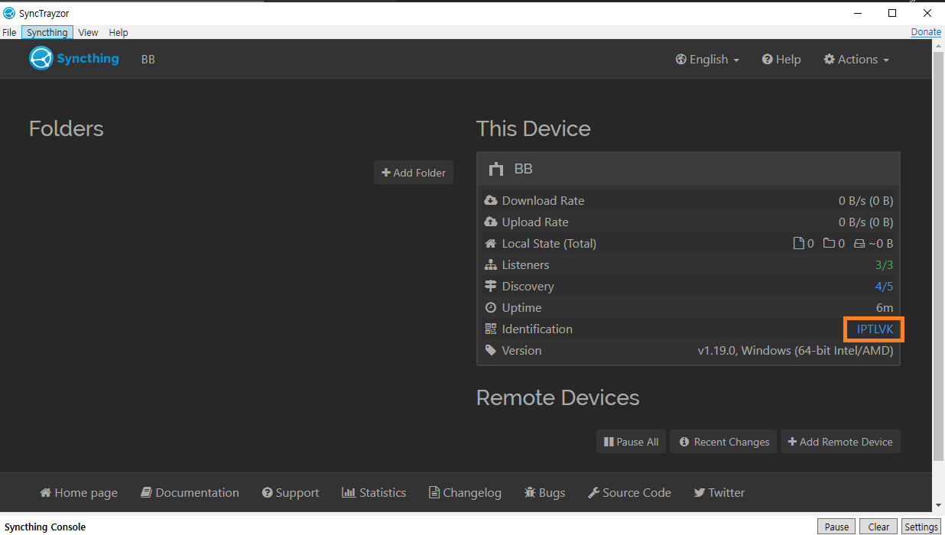
Task: Click the Listeners 3/3 value
Action: [x=884, y=264]
